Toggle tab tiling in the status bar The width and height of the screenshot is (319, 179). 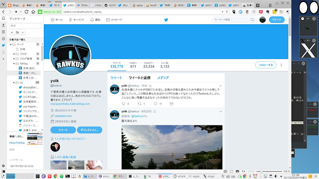[x=231, y=172]
